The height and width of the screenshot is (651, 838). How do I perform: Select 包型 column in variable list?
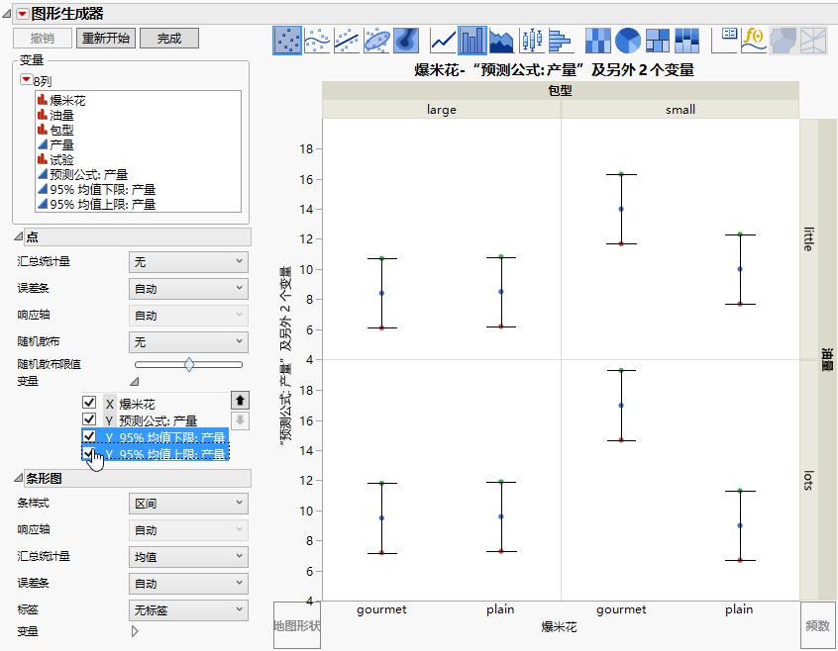pyautogui.click(x=61, y=130)
